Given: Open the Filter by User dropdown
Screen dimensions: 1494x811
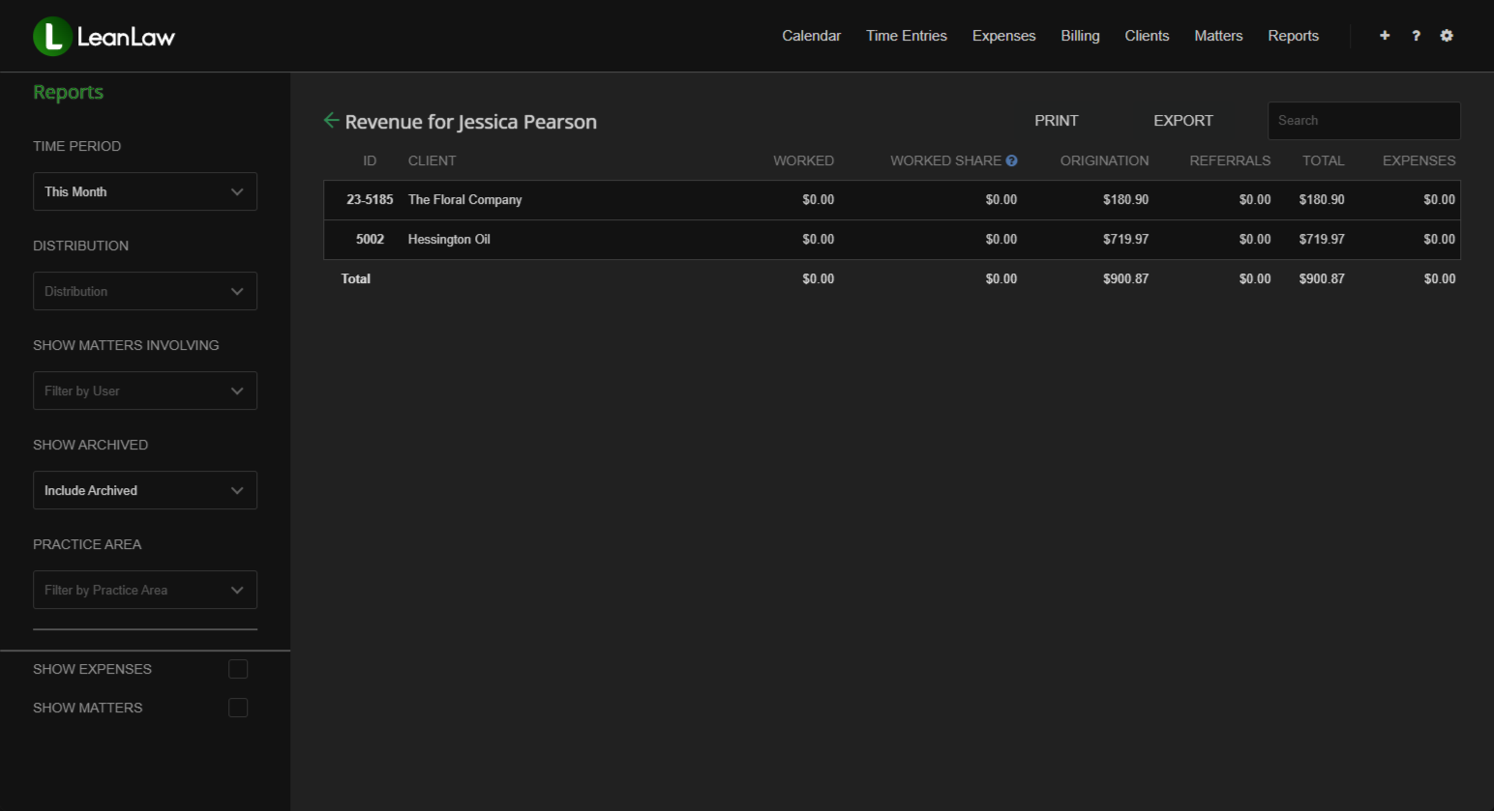Looking at the screenshot, I should tap(145, 391).
